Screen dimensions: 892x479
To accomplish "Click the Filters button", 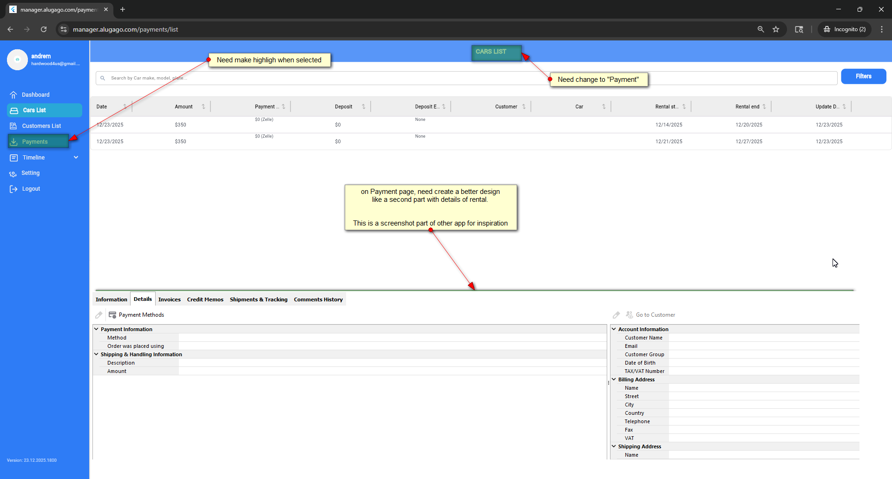I will point(863,76).
